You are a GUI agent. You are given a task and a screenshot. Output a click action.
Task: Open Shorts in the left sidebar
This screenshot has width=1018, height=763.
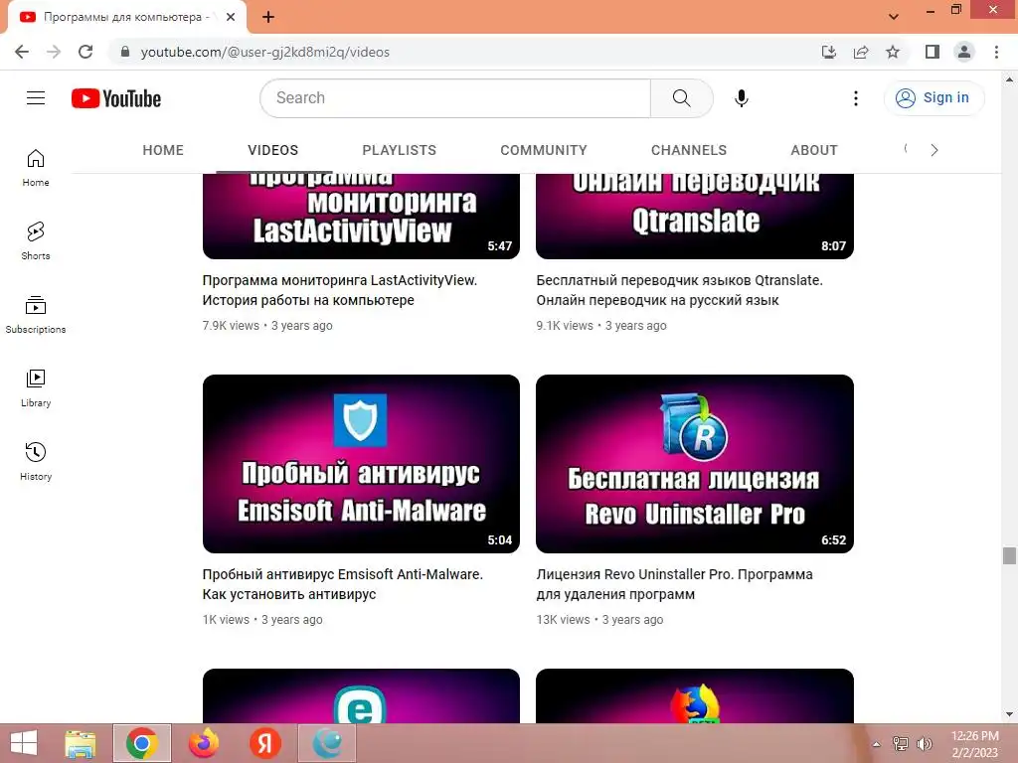click(x=36, y=241)
